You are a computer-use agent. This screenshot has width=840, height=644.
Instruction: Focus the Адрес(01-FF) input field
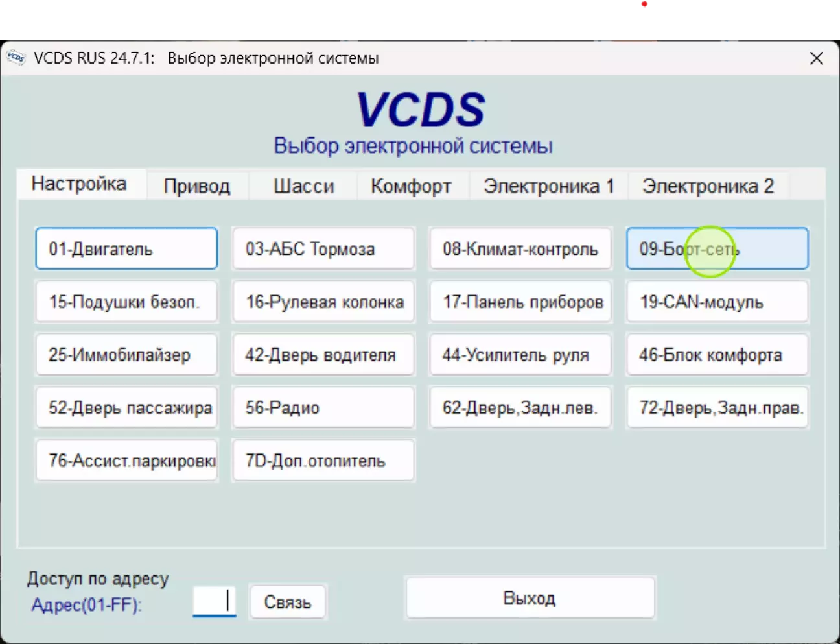pyautogui.click(x=215, y=601)
